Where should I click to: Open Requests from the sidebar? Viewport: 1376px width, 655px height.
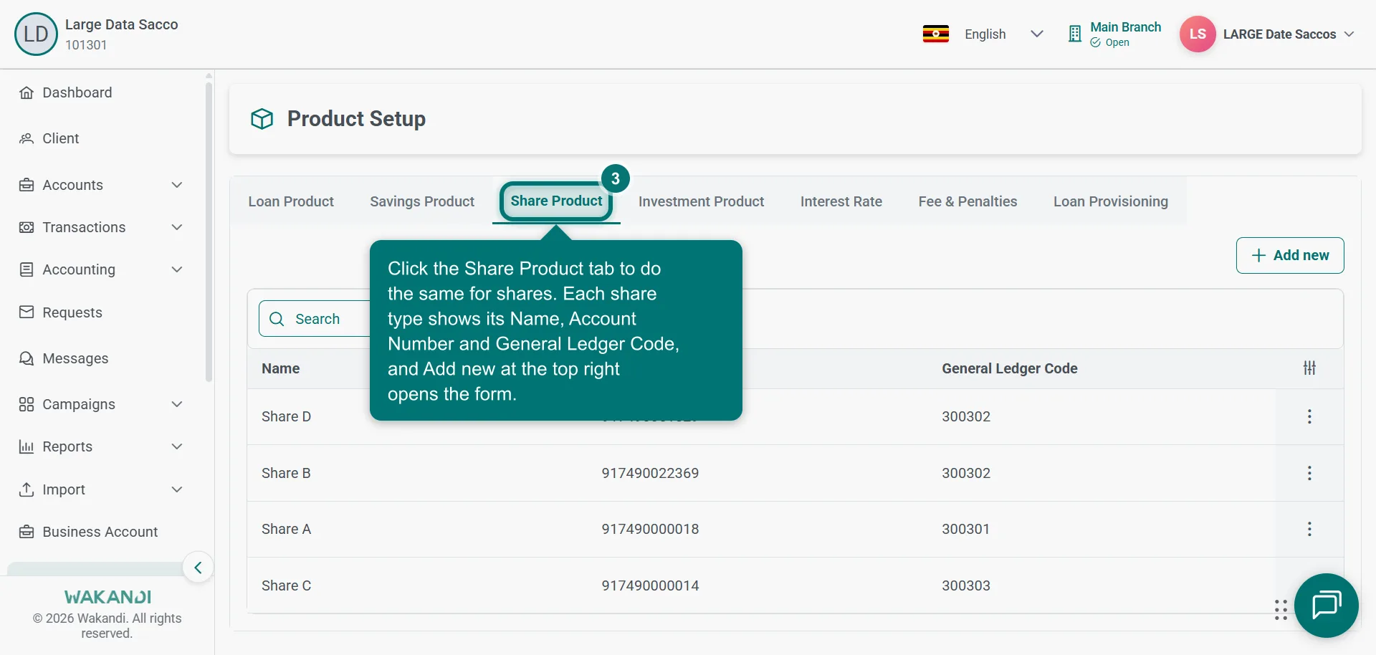(72, 312)
